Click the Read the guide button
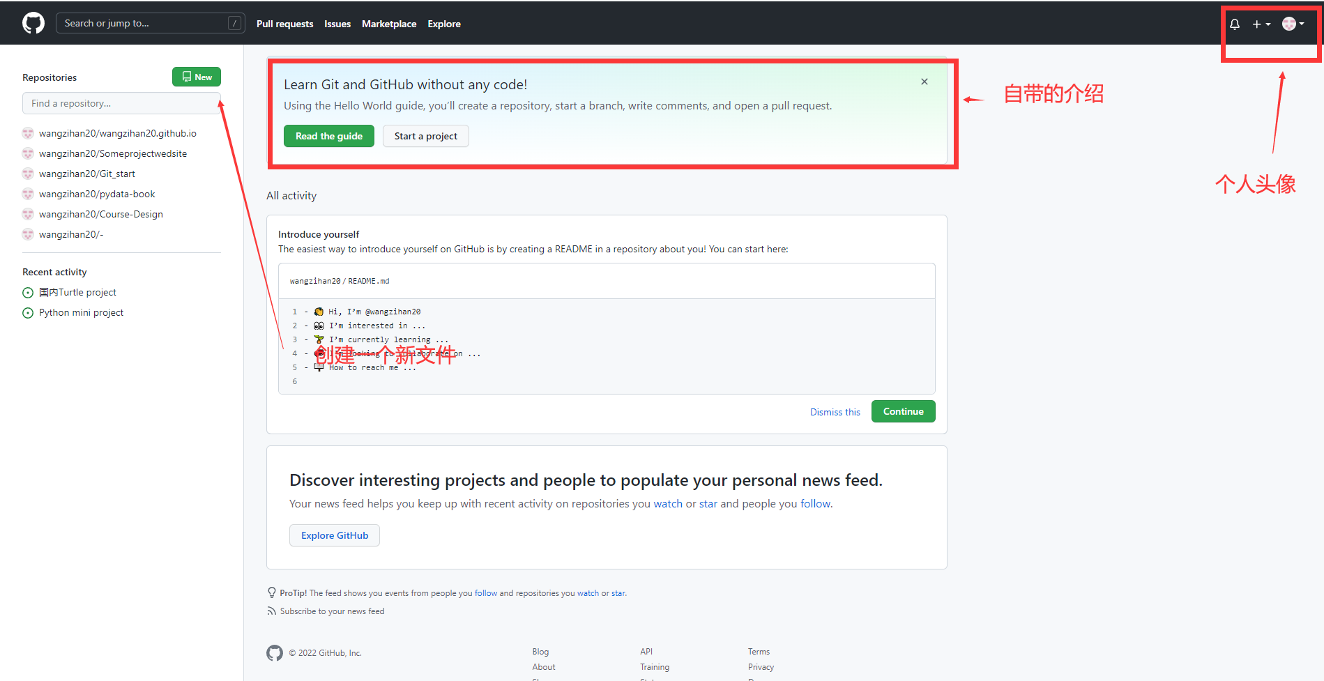Screen dimensions: 1324x681 click(329, 136)
